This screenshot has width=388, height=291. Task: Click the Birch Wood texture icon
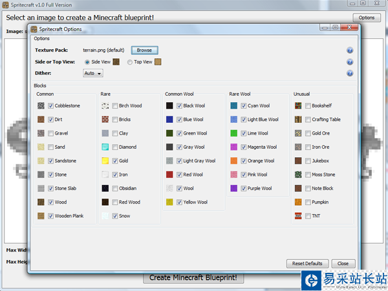click(105, 105)
